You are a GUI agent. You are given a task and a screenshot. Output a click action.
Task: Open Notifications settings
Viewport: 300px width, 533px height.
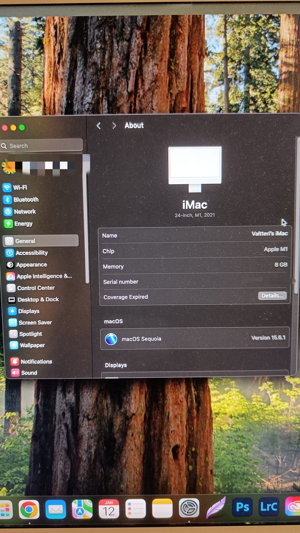pyautogui.click(x=31, y=361)
